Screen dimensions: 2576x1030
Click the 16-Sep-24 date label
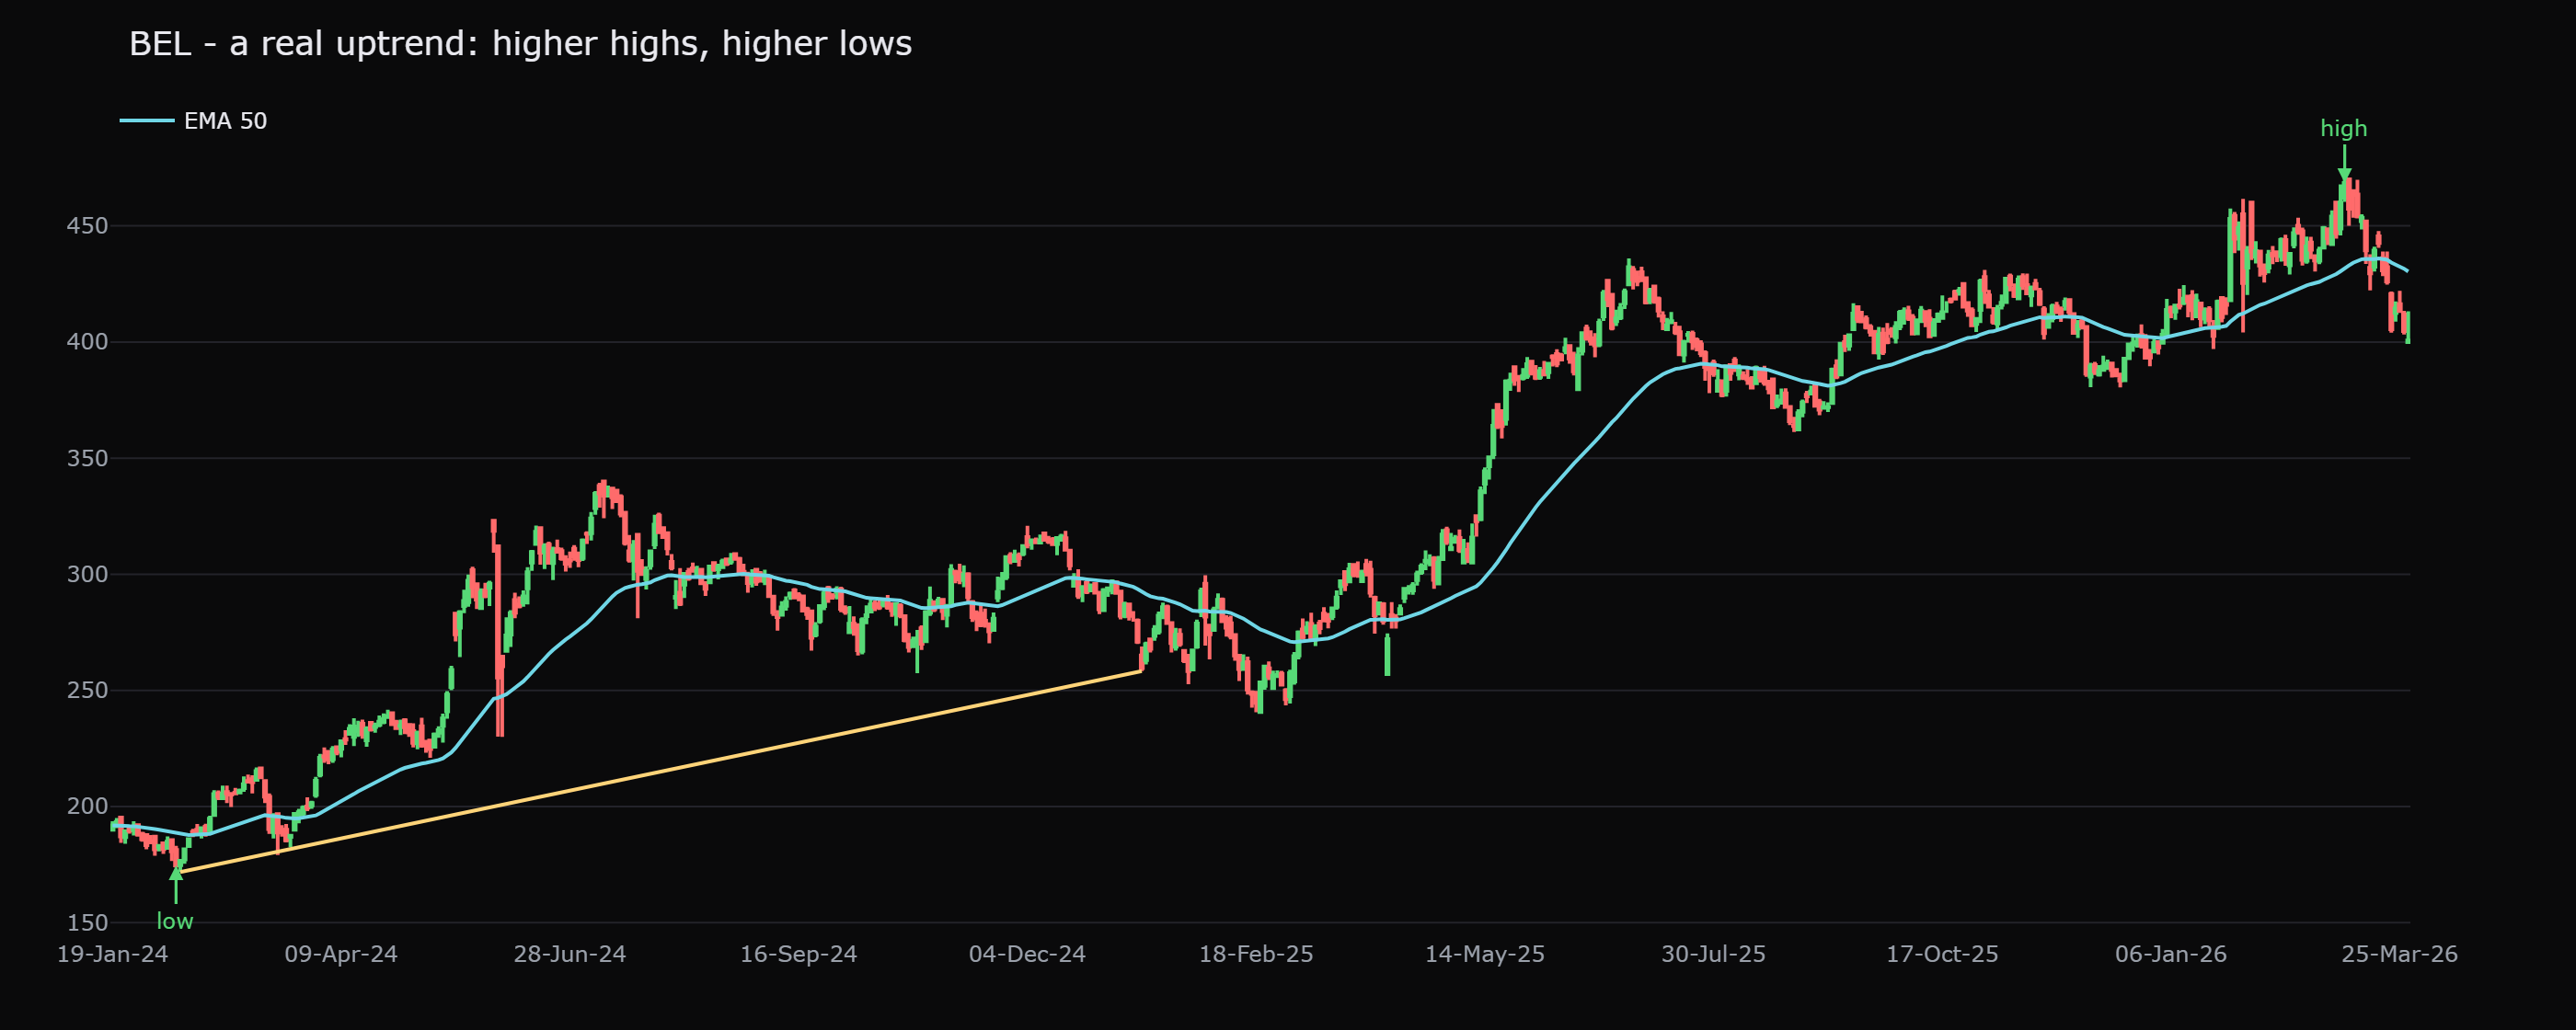click(798, 954)
